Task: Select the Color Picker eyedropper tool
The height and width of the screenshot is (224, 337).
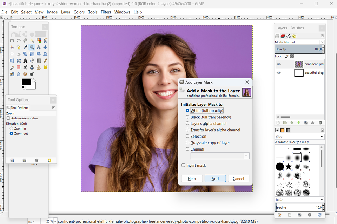Action: click(x=25, y=47)
